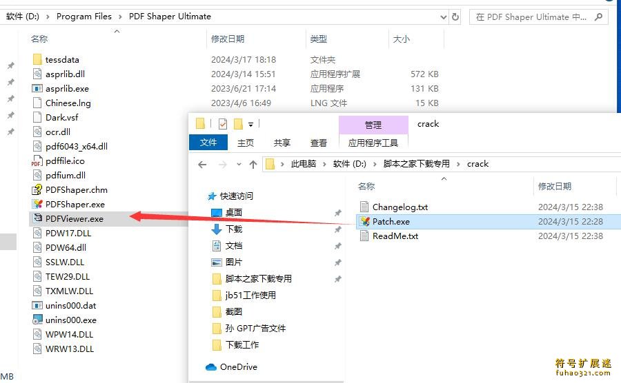Sort crack window by 名称 column
Image resolution: width=621 pixels, height=383 pixels.
[x=366, y=186]
